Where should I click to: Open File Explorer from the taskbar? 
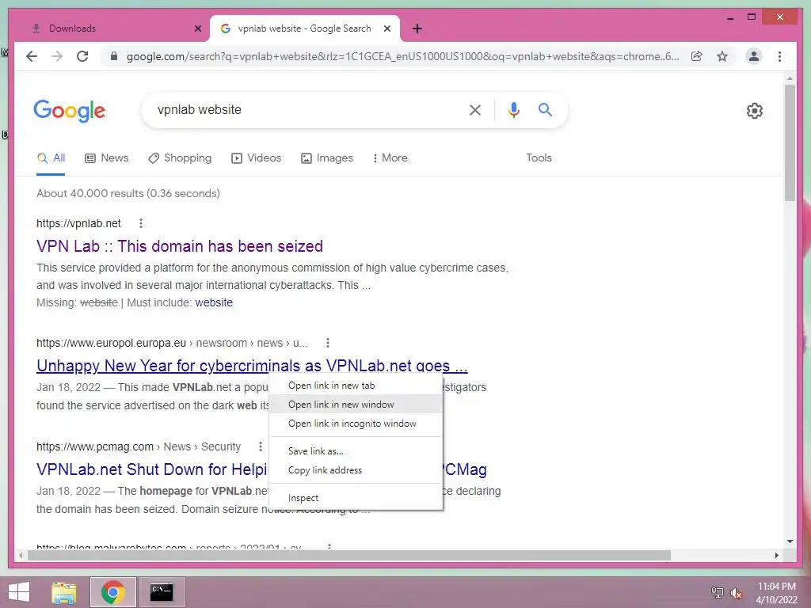point(64,592)
